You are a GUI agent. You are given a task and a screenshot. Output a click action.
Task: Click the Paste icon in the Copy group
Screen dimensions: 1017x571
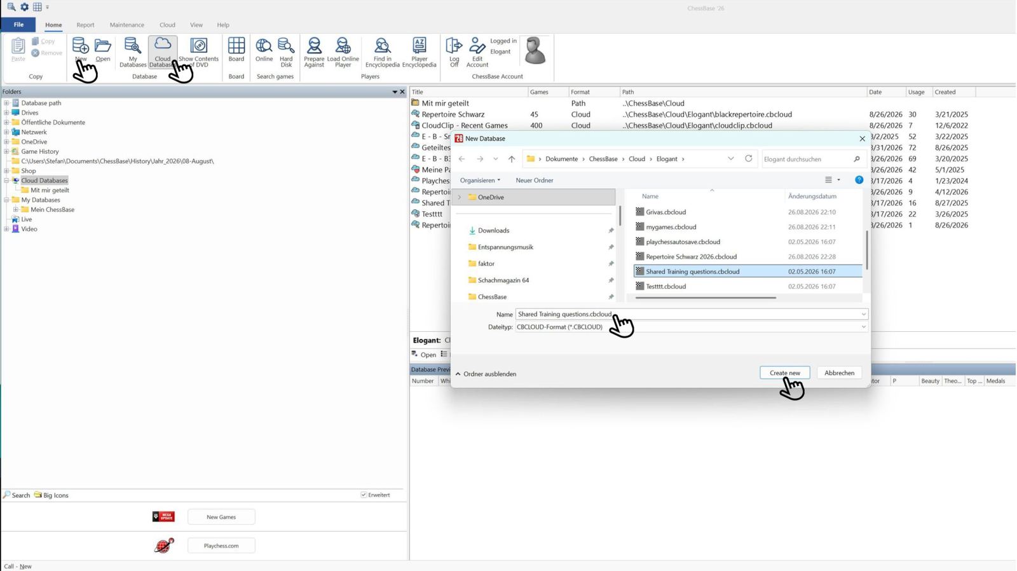click(x=18, y=46)
